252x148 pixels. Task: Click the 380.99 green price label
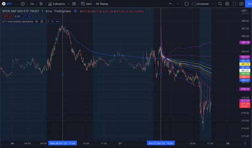tap(245, 74)
